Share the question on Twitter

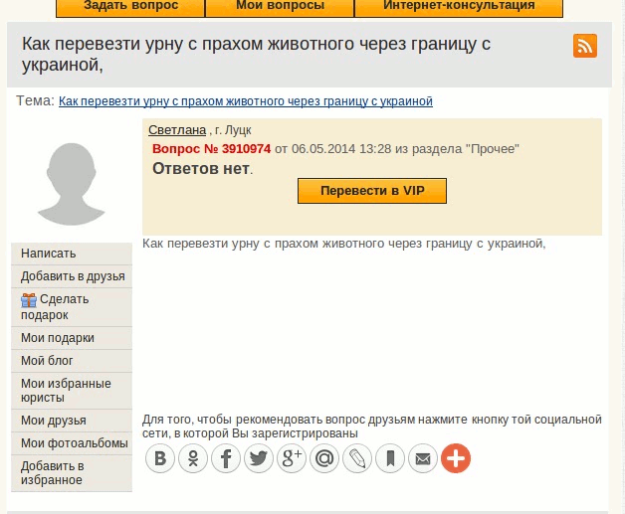coord(259,458)
